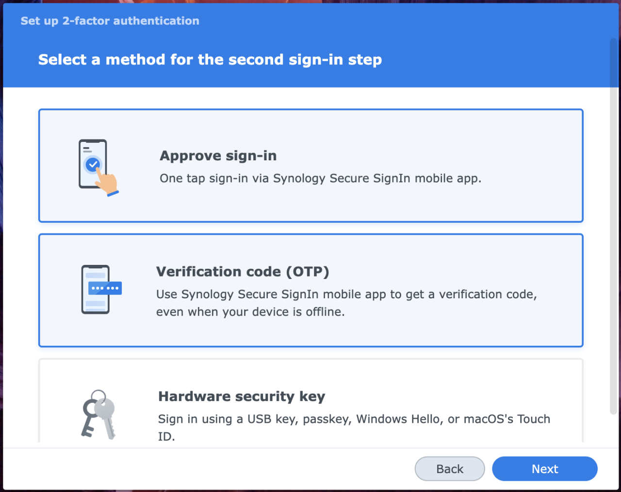Click the 'Select a method for the second sign-in step' heading
The width and height of the screenshot is (621, 492).
pyautogui.click(x=210, y=60)
